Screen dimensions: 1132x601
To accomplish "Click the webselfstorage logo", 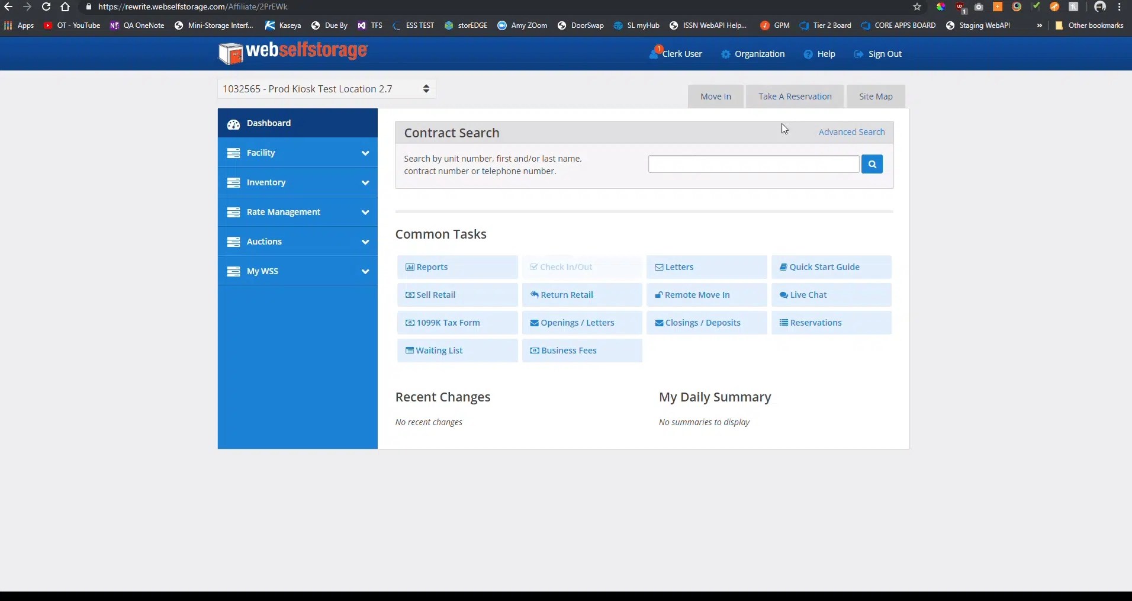I will tap(291, 53).
